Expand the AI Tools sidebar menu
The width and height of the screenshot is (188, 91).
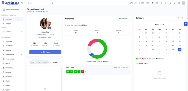(12, 32)
